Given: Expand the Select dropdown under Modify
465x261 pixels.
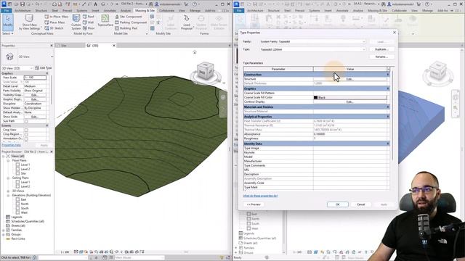Looking at the screenshot, I should click(x=7, y=33).
